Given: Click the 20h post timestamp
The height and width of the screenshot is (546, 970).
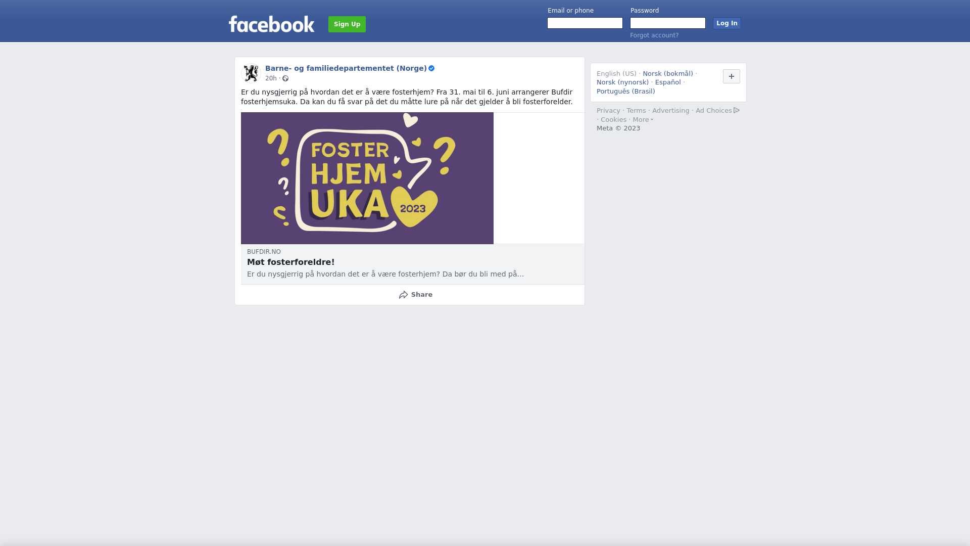Looking at the screenshot, I should (271, 78).
